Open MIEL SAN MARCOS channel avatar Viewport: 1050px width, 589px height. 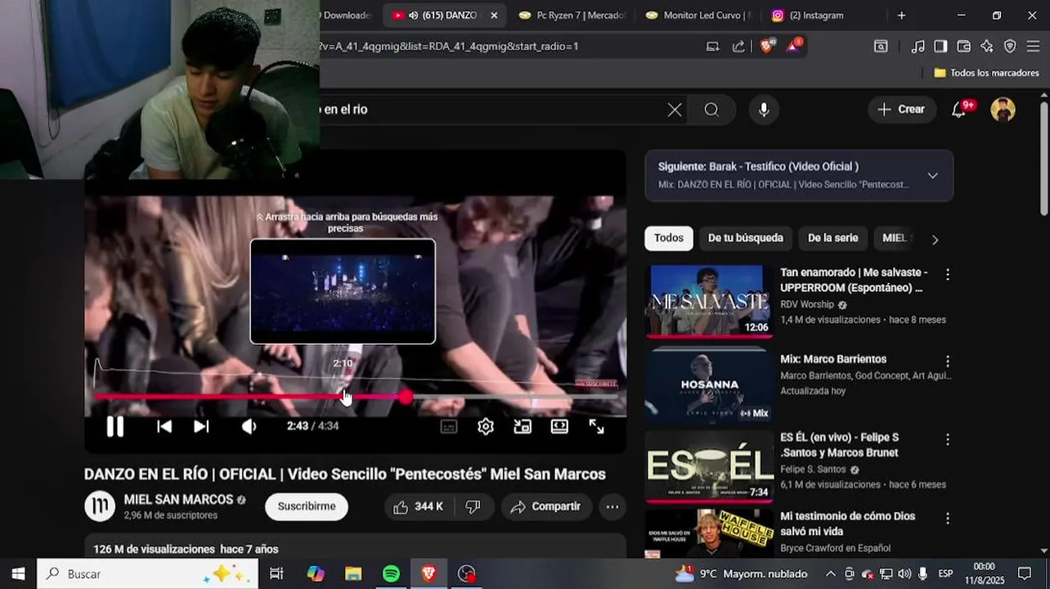pos(100,506)
